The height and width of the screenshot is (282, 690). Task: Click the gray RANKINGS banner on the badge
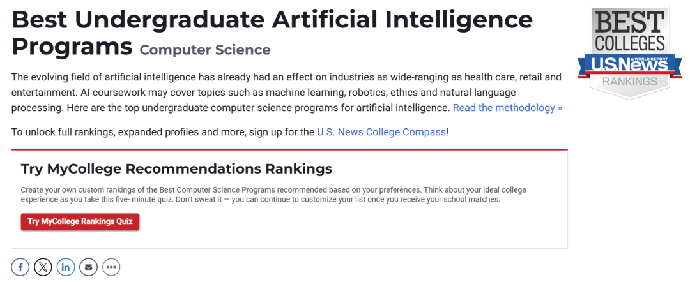point(631,82)
